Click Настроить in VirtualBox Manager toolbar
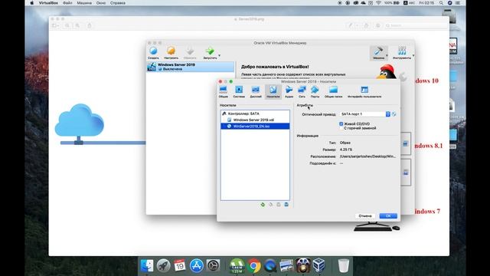 [x=171, y=53]
